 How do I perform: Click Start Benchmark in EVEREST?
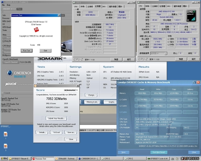159,152
